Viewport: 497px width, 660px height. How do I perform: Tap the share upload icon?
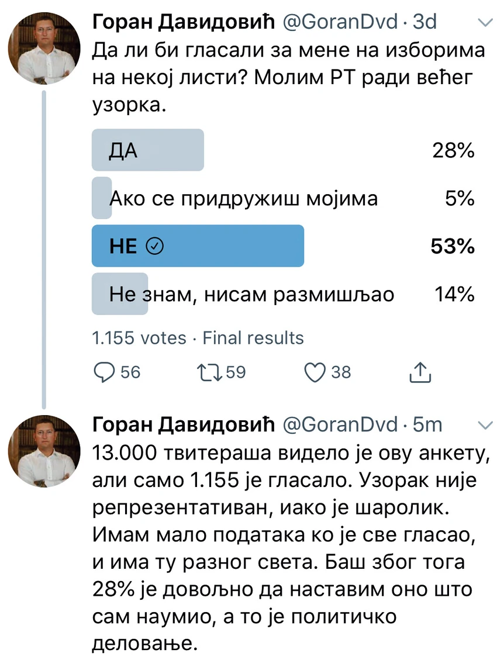tap(420, 372)
